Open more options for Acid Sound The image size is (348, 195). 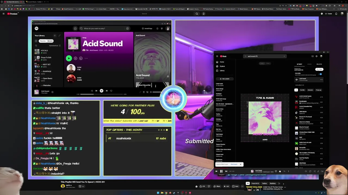click(86, 58)
